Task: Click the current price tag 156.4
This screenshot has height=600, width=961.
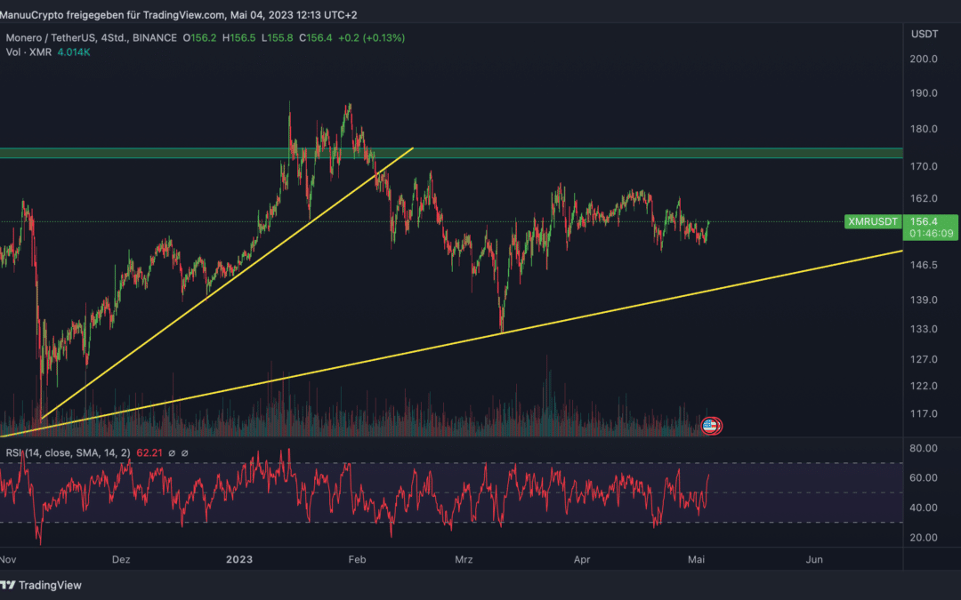Action: [924, 221]
